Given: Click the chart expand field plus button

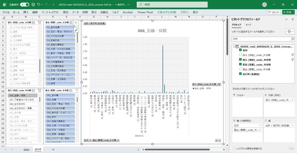Looking at the screenshot, I should click(x=216, y=141).
